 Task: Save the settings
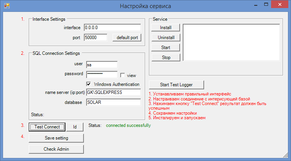point(56,138)
